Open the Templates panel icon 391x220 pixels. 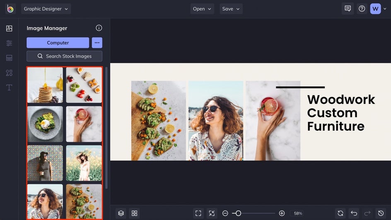9,58
